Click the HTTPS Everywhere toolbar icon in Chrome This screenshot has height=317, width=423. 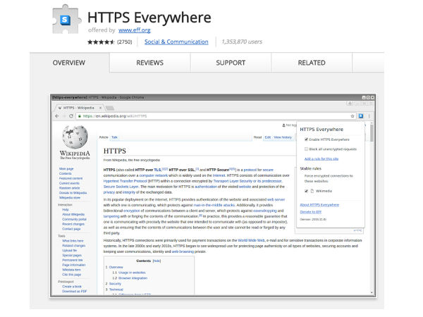(x=361, y=116)
